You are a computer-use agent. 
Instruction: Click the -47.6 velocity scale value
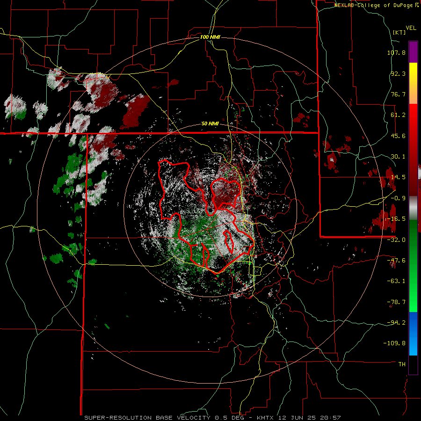click(396, 261)
